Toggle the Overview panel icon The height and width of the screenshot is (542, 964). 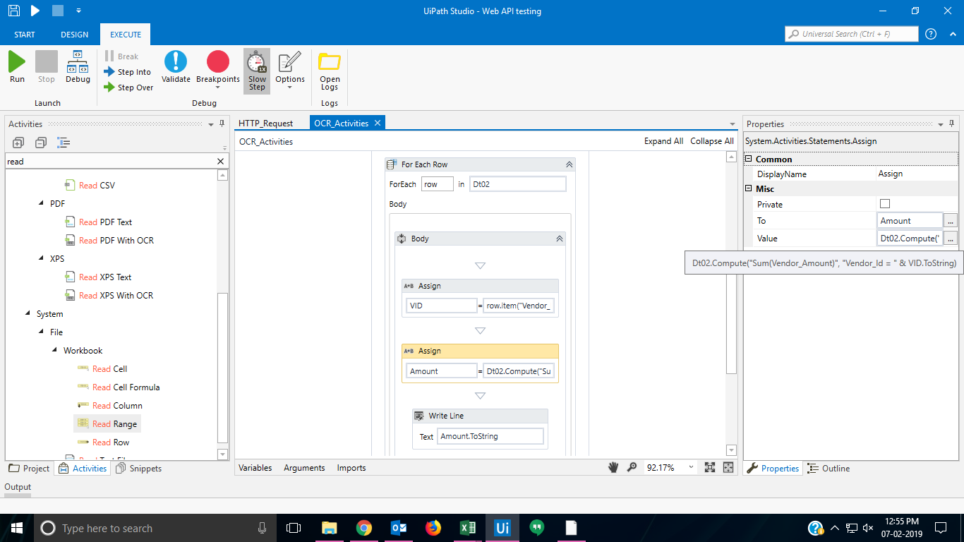pos(728,467)
